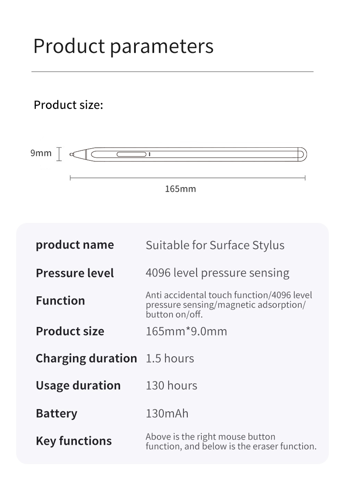Viewport: 345px width, 479px height.
Task: Click the 165mm length dimension line
Action: [x=187, y=178]
